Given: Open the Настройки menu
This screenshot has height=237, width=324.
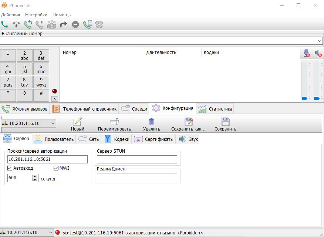Looking at the screenshot, I should pos(36,15).
